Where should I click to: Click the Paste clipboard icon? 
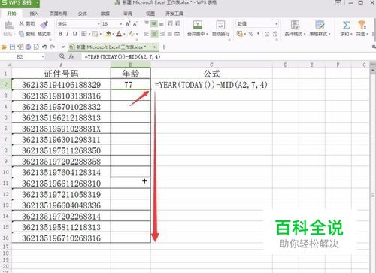click(9, 26)
